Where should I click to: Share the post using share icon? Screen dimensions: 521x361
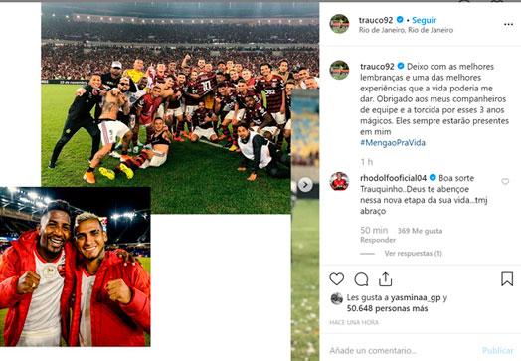385,279
